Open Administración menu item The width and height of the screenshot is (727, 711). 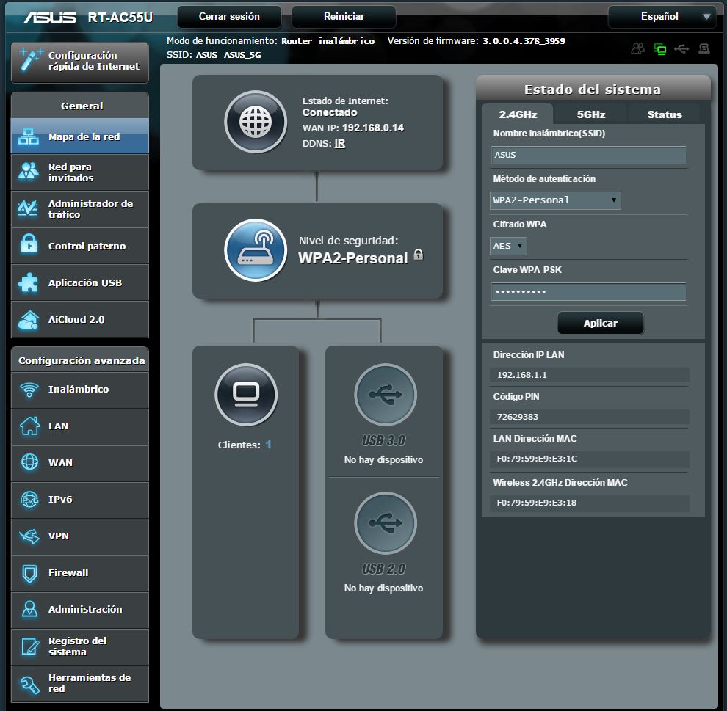pos(80,610)
